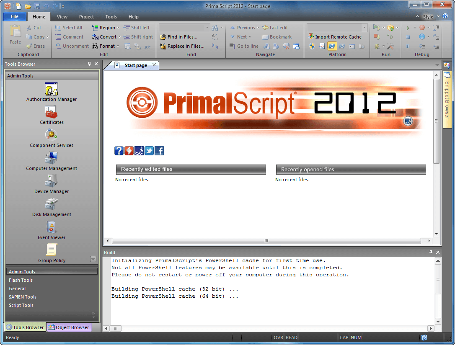Image resolution: width=455 pixels, height=345 pixels.
Task: Start debugging with green play icon
Action: [408, 28]
